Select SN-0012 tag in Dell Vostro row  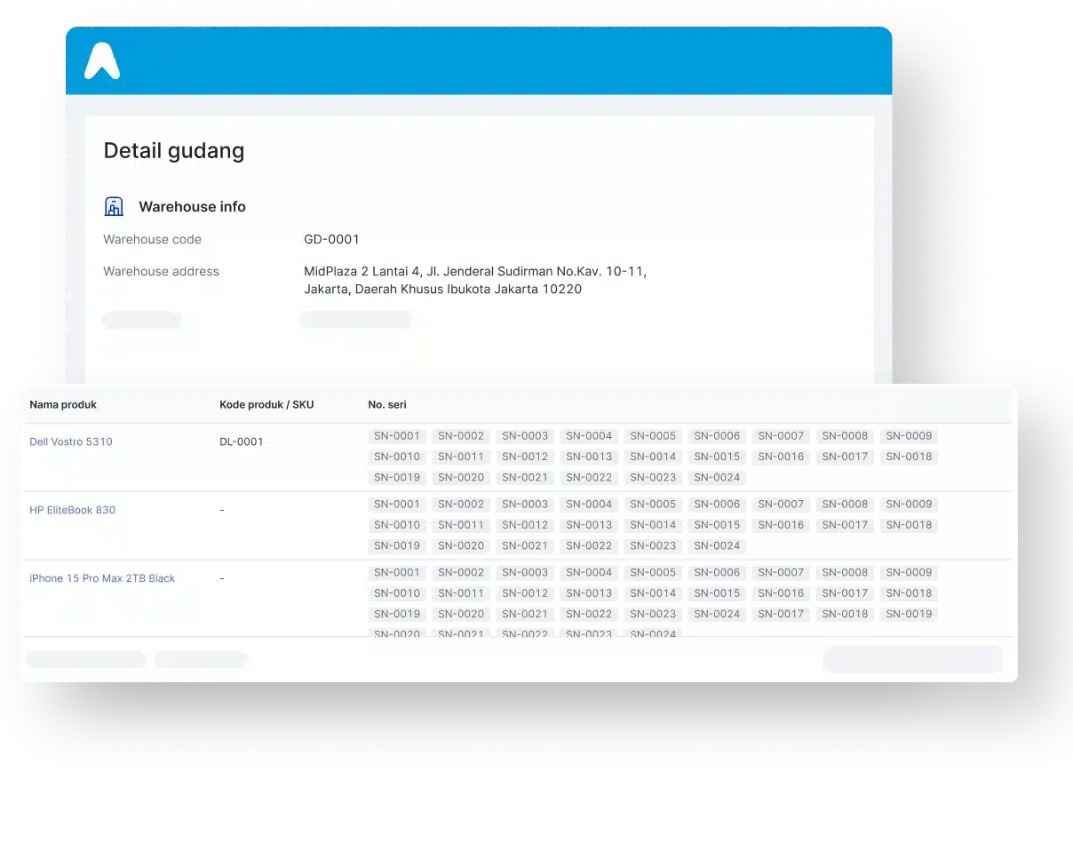click(525, 457)
